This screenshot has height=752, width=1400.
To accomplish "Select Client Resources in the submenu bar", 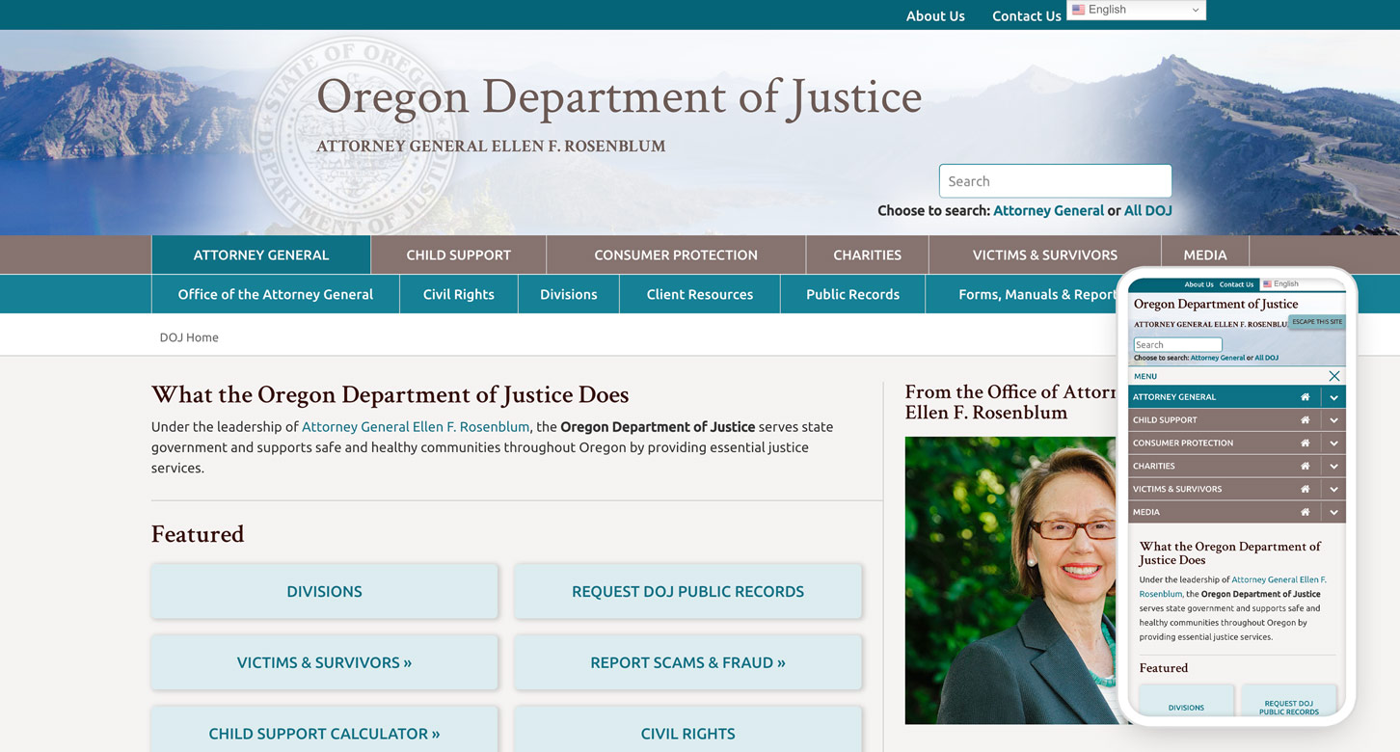I will [700, 294].
